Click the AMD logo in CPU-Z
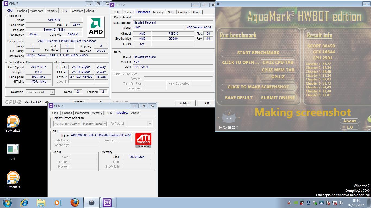 [96, 27]
